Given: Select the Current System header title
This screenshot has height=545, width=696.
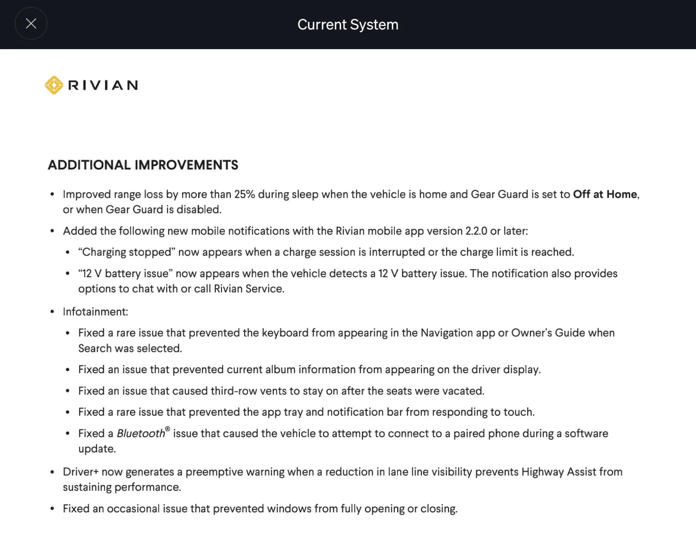Looking at the screenshot, I should click(x=348, y=24).
